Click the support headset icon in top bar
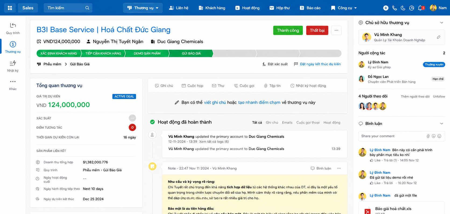Viewport: 450px width, 214px height. pyautogui.click(x=412, y=8)
